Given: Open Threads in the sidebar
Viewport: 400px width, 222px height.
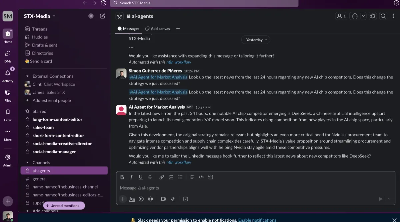Looking at the screenshot, I should tap(64, 29).
